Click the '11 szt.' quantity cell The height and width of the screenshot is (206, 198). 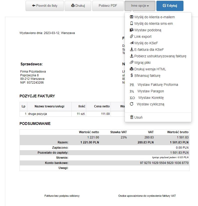pos(79,114)
